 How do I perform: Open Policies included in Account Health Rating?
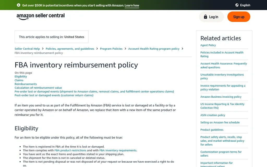(x=222, y=54)
